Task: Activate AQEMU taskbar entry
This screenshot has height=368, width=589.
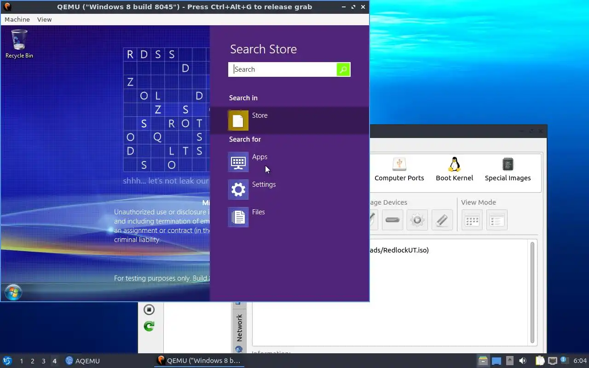Action: [83, 361]
